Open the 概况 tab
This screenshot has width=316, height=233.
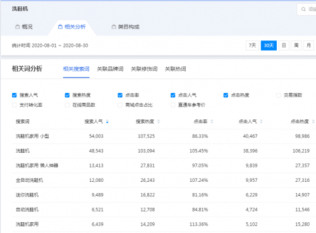(24, 27)
